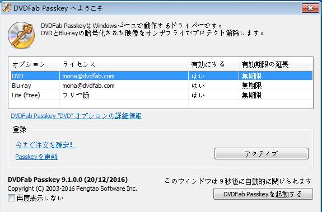Click はい in the DVD row
Viewport: 322px width, 212px height.
(x=198, y=76)
